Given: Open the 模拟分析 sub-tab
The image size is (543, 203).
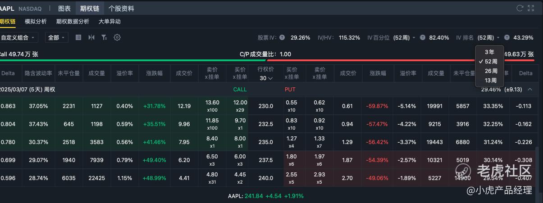Looking at the screenshot, I should click(36, 21).
